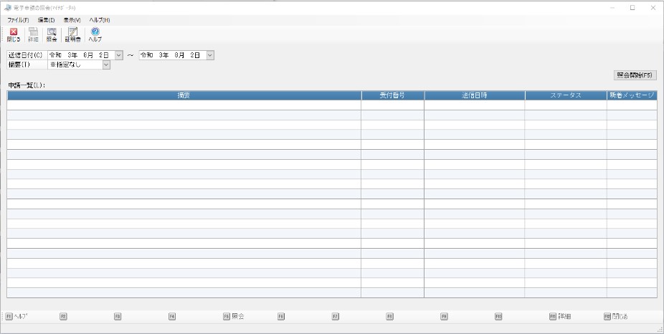This screenshot has width=664, height=334.
Task: Click the 照会開始(F5) button
Action: 635,75
